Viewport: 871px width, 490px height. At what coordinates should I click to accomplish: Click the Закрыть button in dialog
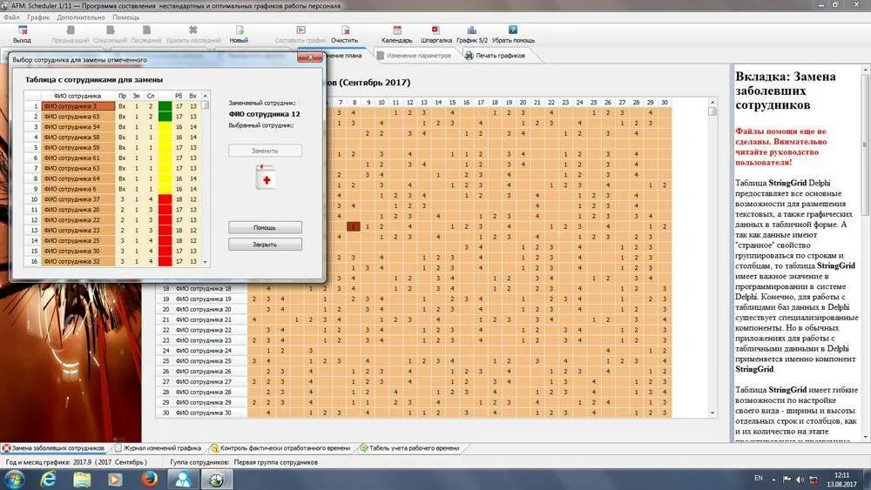265,245
